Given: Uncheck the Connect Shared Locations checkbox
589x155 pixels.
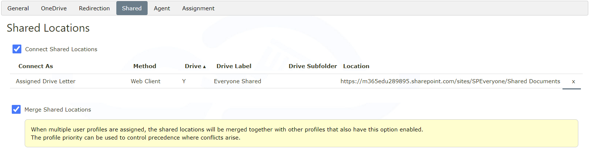Looking at the screenshot, I should [17, 49].
